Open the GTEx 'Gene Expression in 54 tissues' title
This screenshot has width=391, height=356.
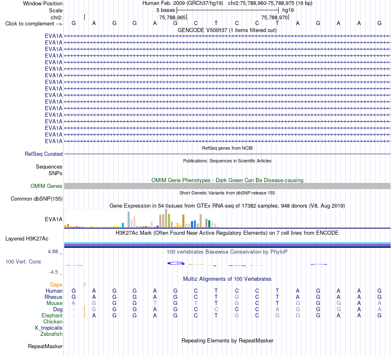click(x=227, y=206)
